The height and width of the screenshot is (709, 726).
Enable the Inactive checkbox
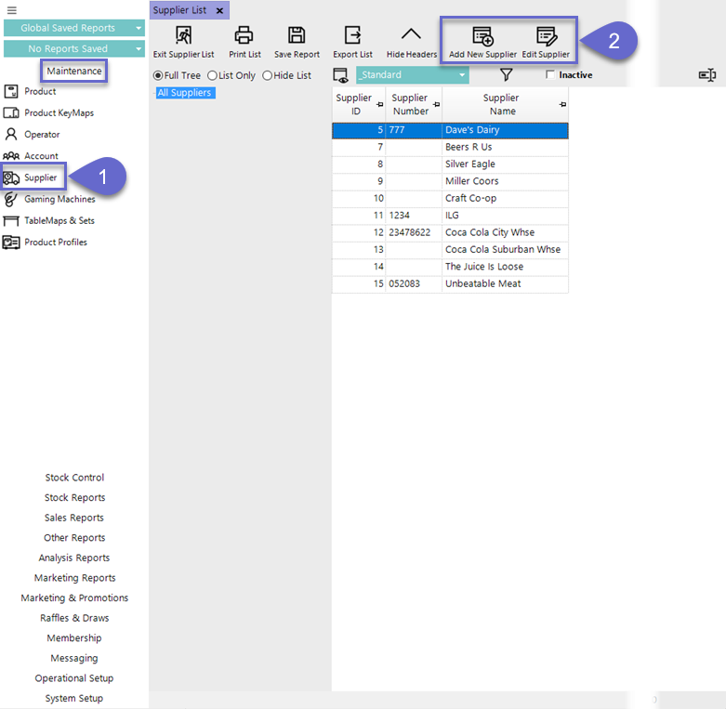tap(550, 75)
